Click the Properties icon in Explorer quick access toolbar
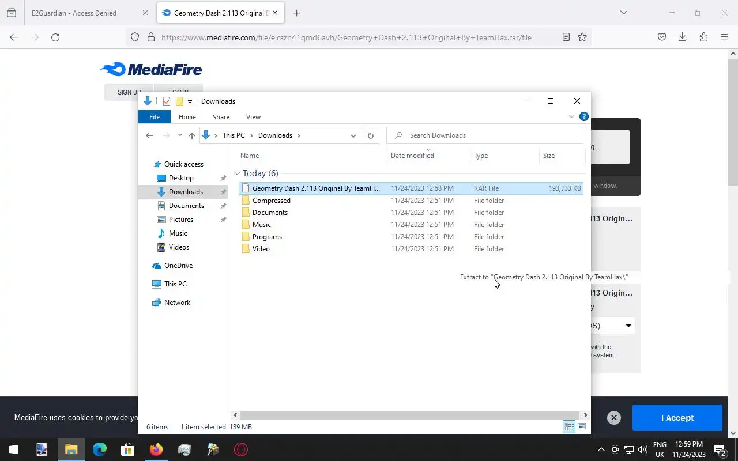The width and height of the screenshot is (738, 461). coord(167,101)
